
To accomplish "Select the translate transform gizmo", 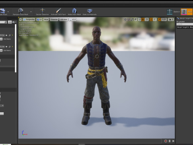I will click(125, 20).
